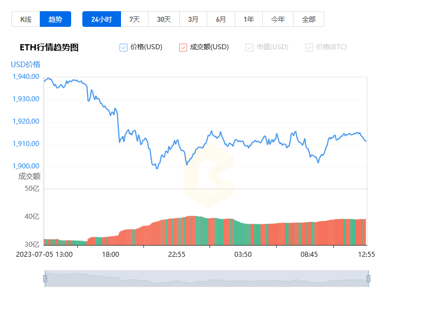Show the 3月 time range
437x315 pixels.
(193, 19)
